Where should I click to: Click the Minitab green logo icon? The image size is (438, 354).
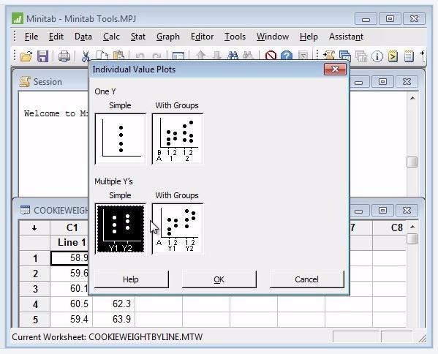18,19
